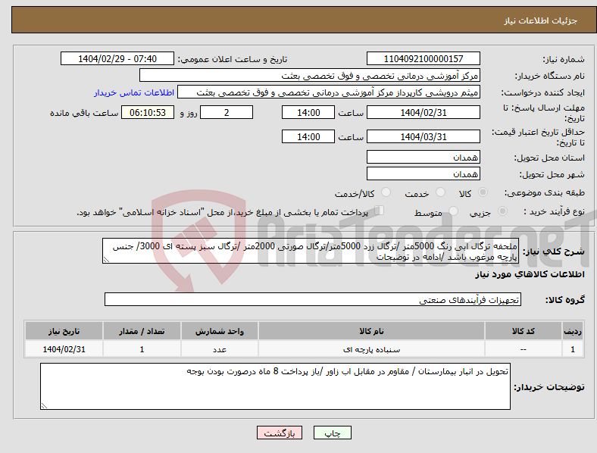The height and width of the screenshot is (453, 597).
Task: Click the اطلاعات کالاهای مورد نیاز heading
Action: [x=530, y=274]
